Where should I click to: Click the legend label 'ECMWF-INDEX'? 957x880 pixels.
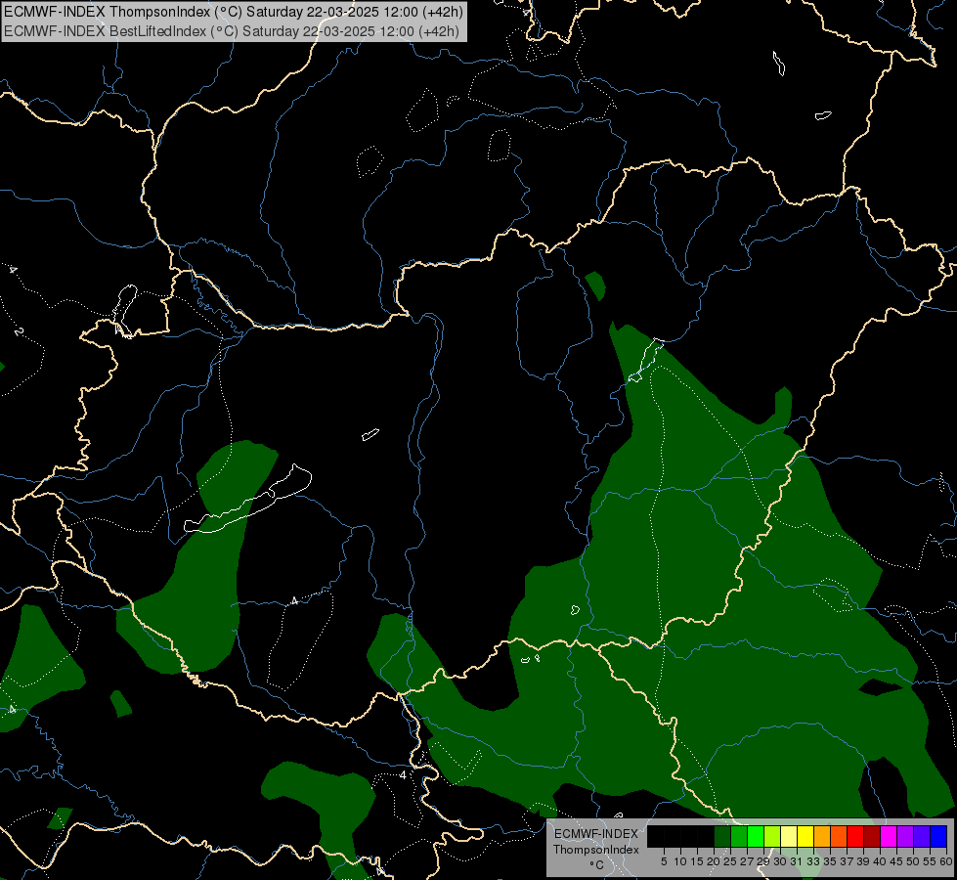pyautogui.click(x=595, y=834)
